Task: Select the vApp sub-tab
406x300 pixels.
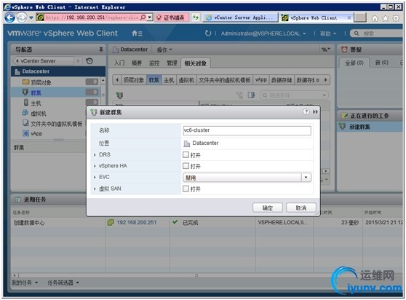Action: pyautogui.click(x=261, y=80)
